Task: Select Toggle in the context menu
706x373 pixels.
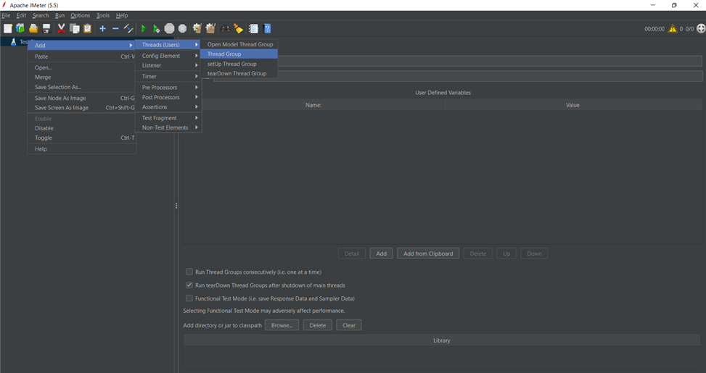Action: 82,138
